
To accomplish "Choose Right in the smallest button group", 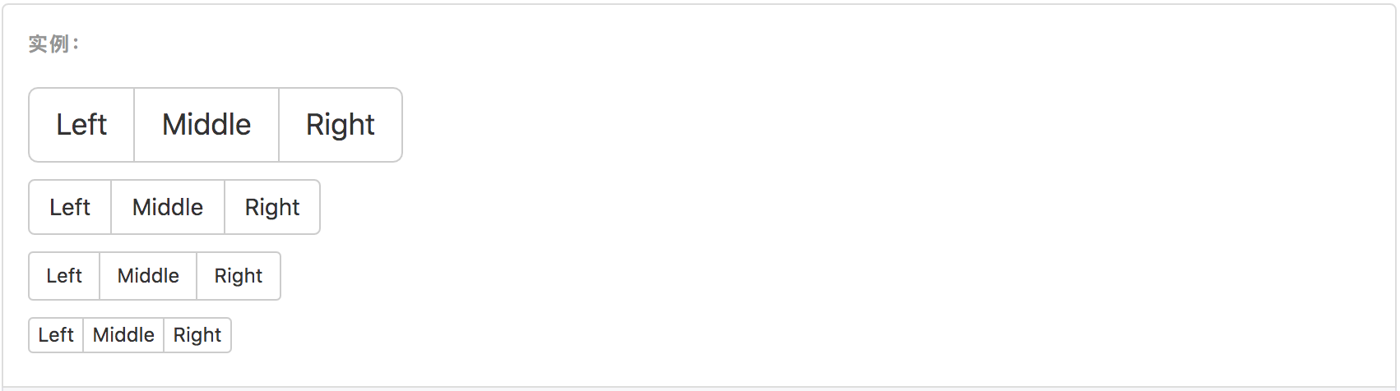I will click(x=197, y=335).
